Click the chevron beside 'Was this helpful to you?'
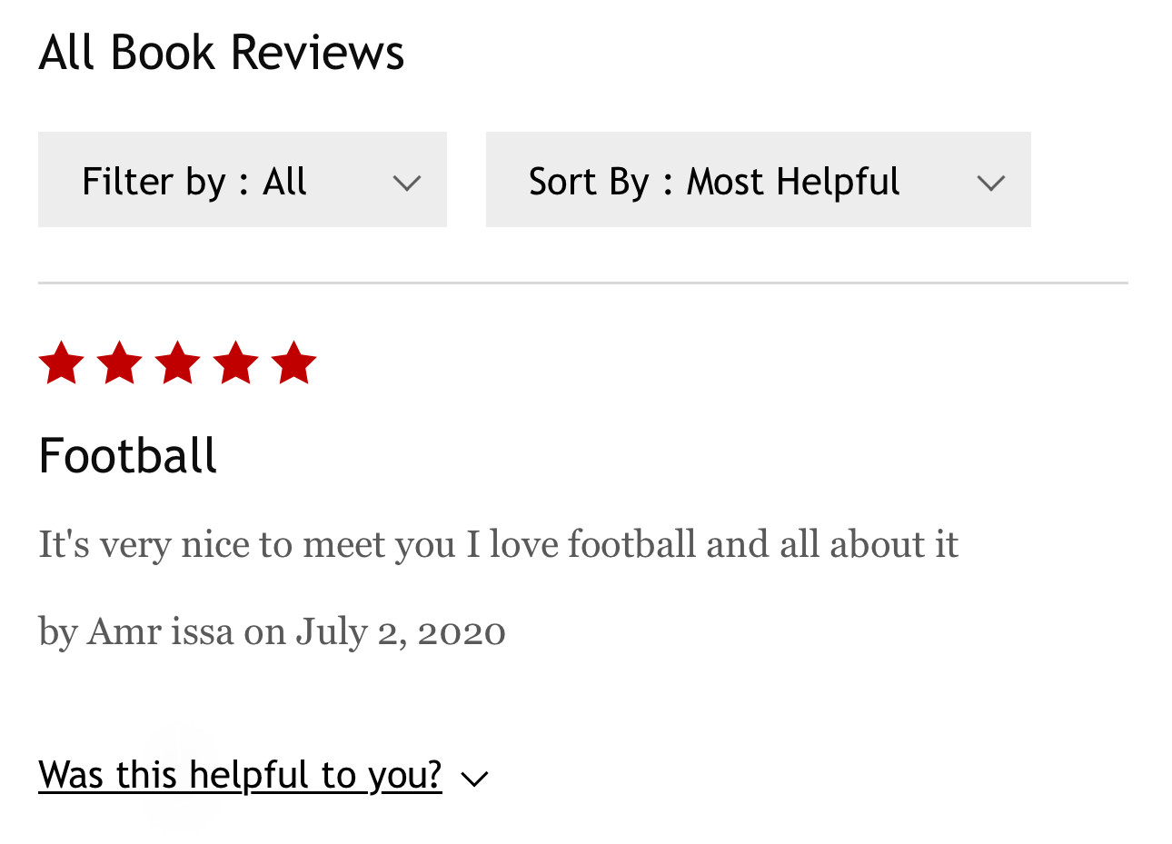The width and height of the screenshot is (1172, 844). (474, 779)
